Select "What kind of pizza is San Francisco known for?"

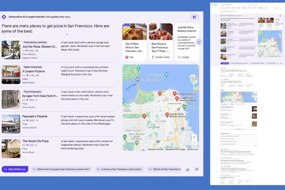tap(61, 169)
